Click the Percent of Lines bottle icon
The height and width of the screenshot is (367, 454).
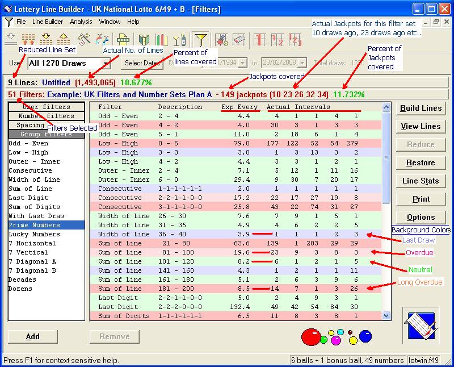(x=180, y=39)
